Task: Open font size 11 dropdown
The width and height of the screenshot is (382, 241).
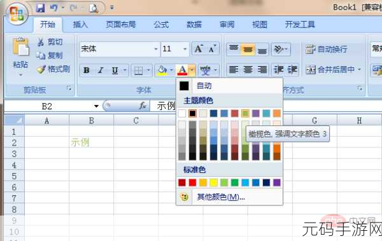Action: [185, 49]
